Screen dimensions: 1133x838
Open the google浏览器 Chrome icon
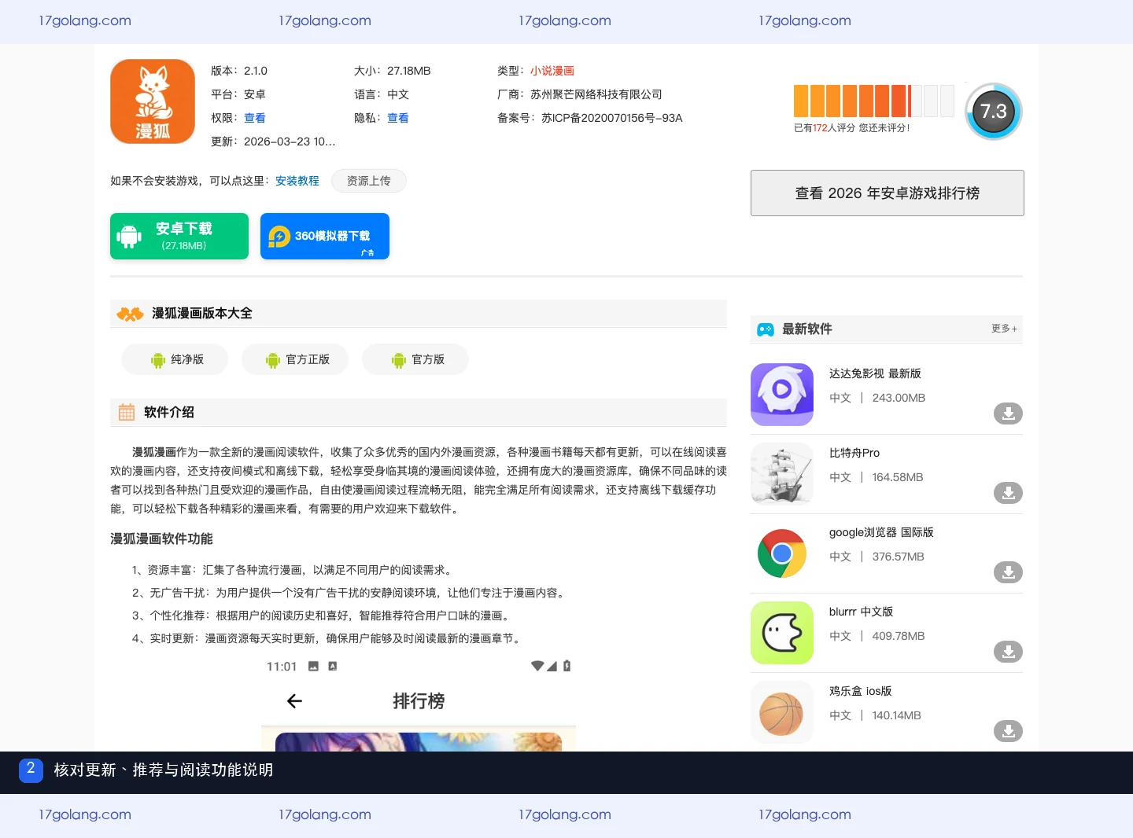pos(782,553)
